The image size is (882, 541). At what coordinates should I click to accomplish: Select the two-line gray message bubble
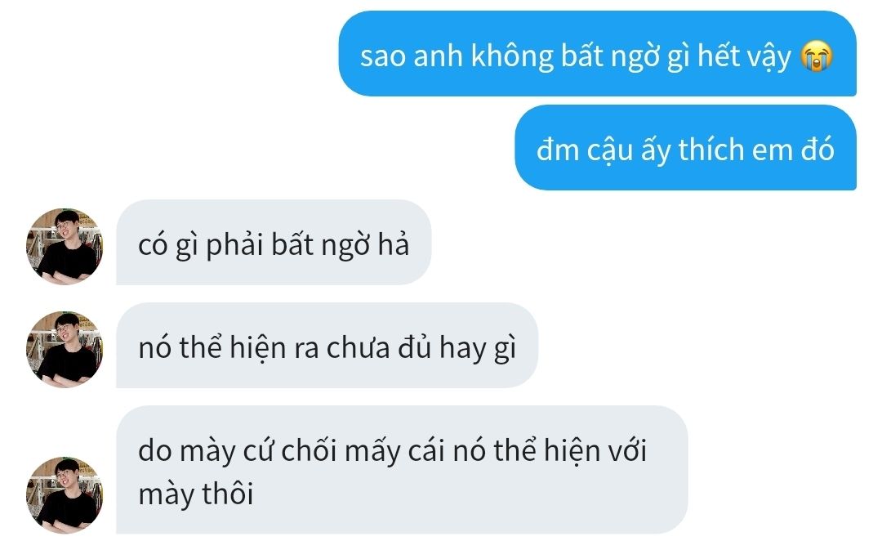point(402,470)
